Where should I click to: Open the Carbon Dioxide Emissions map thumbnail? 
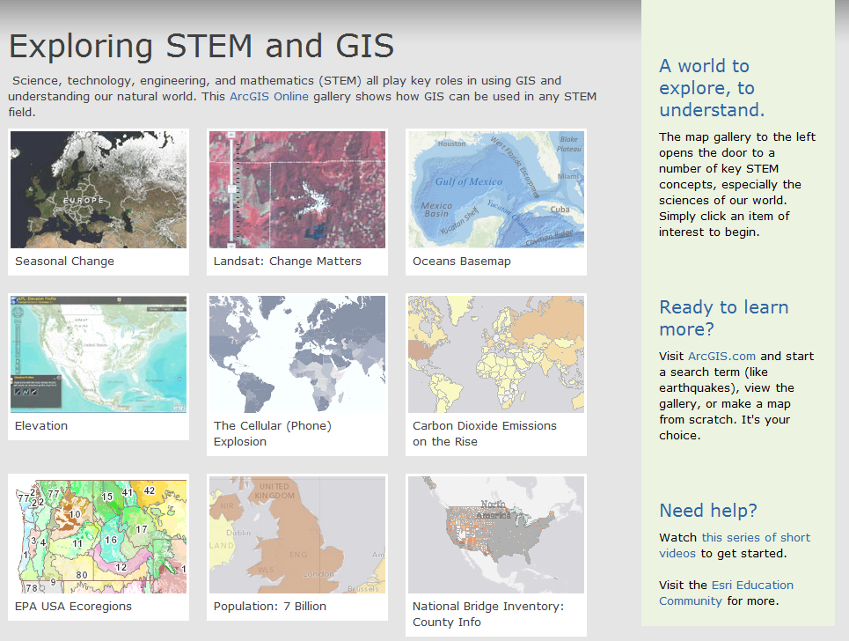click(496, 354)
